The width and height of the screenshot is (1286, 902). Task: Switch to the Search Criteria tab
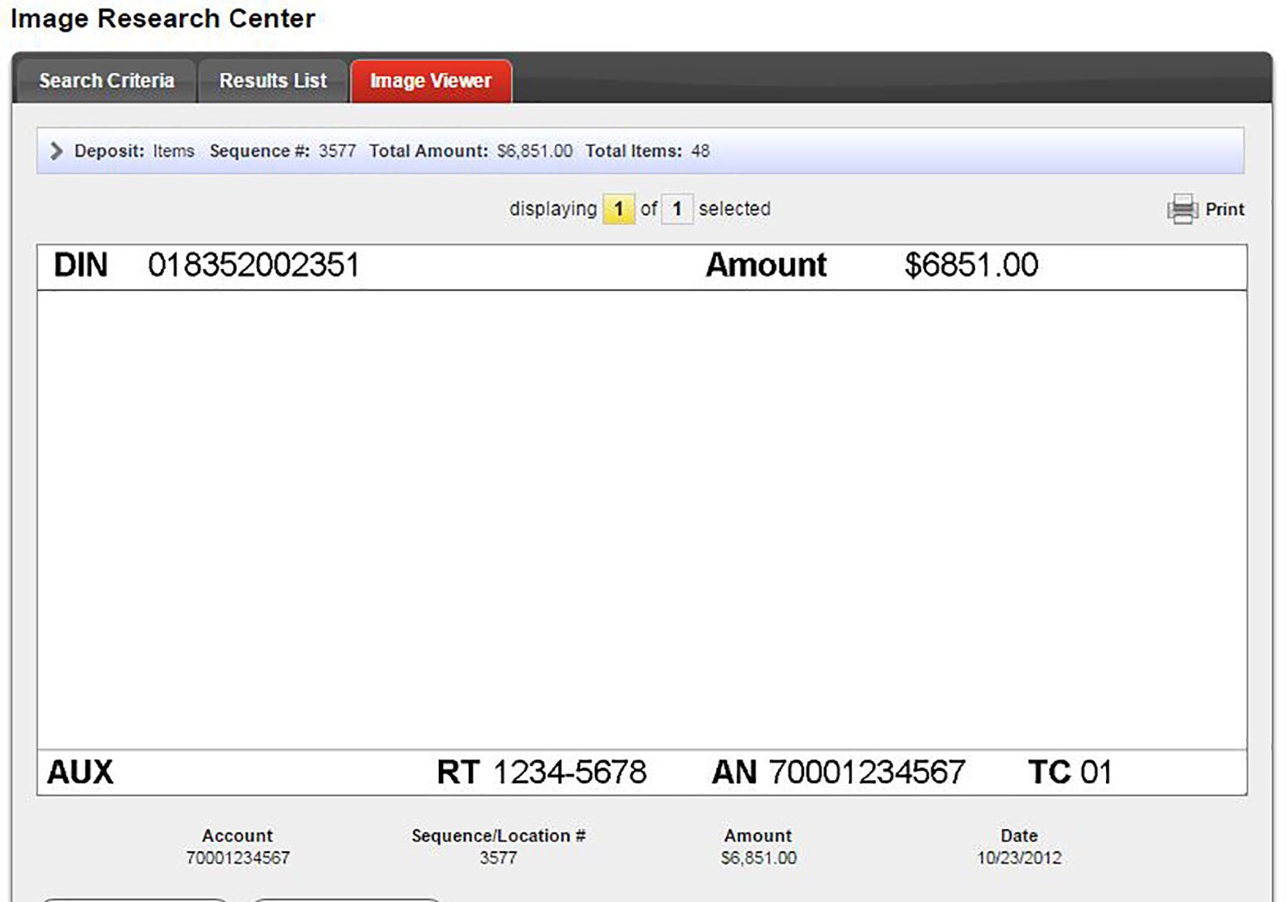pos(105,80)
